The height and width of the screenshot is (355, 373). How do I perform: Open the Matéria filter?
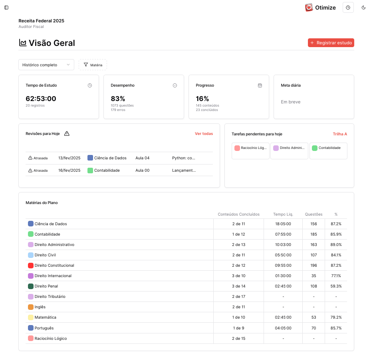(93, 65)
